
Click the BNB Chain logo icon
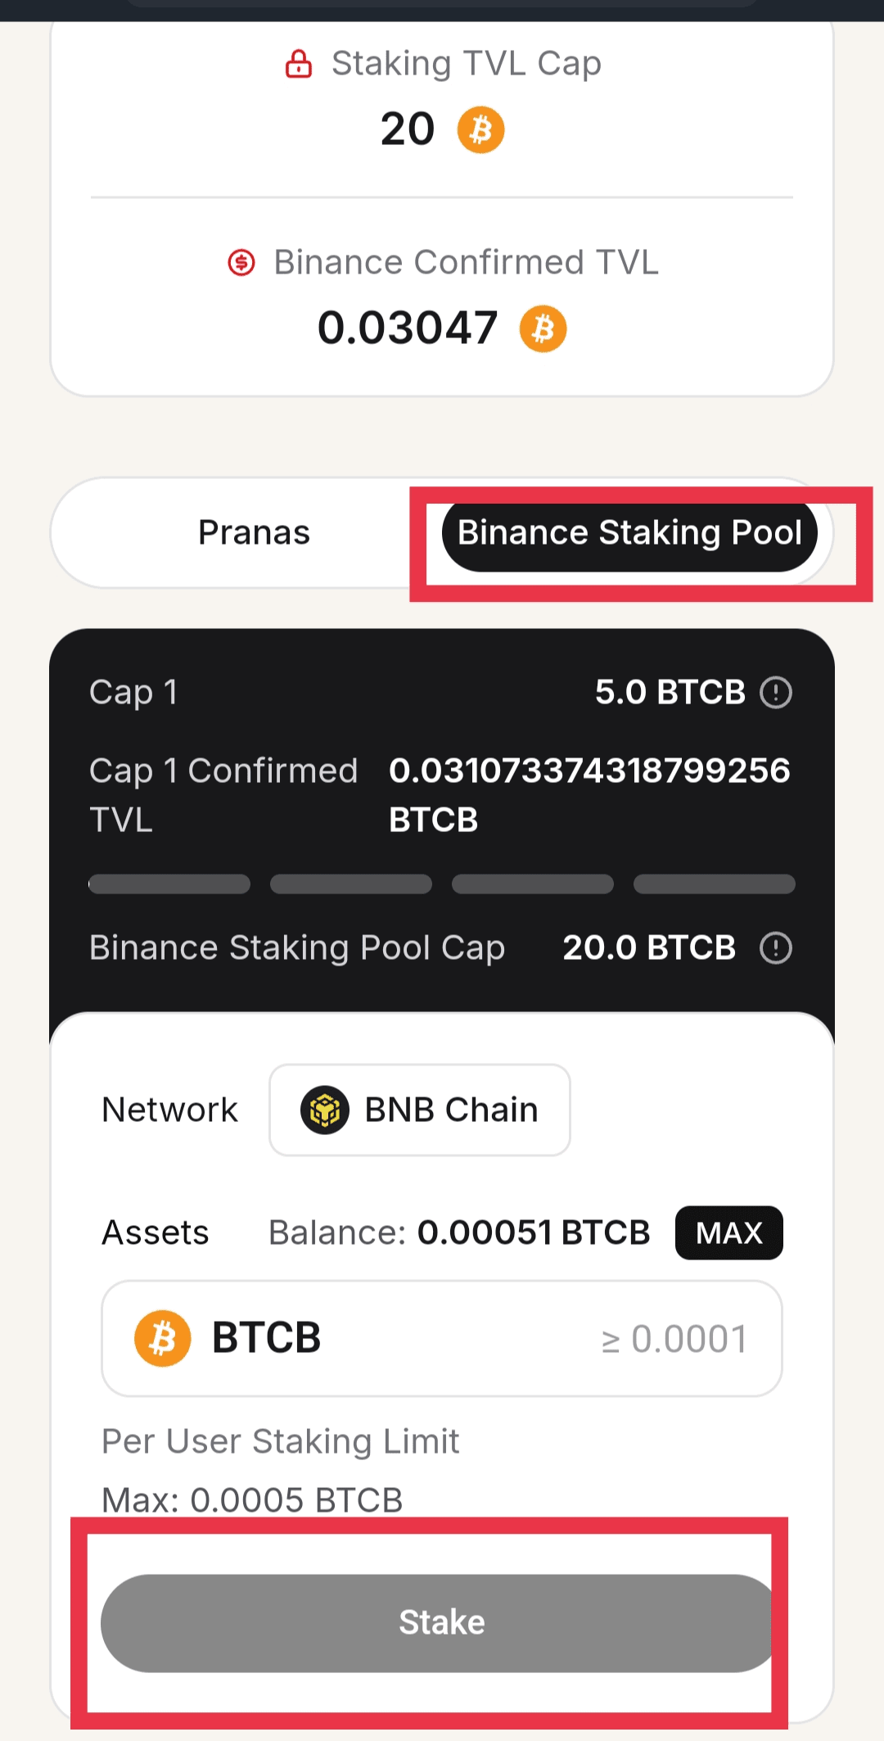tap(325, 1110)
